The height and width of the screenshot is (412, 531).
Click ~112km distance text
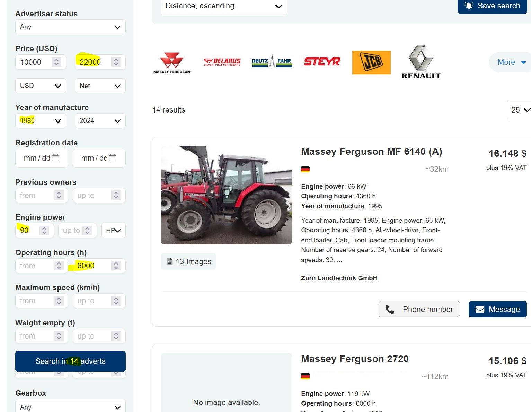(435, 377)
